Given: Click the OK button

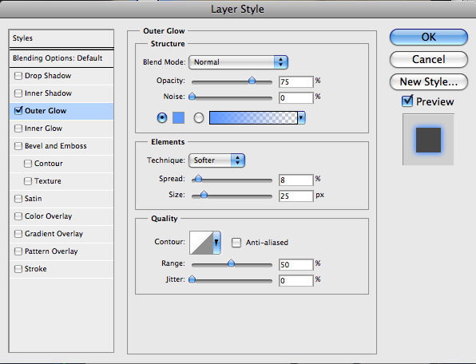Looking at the screenshot, I should point(428,37).
